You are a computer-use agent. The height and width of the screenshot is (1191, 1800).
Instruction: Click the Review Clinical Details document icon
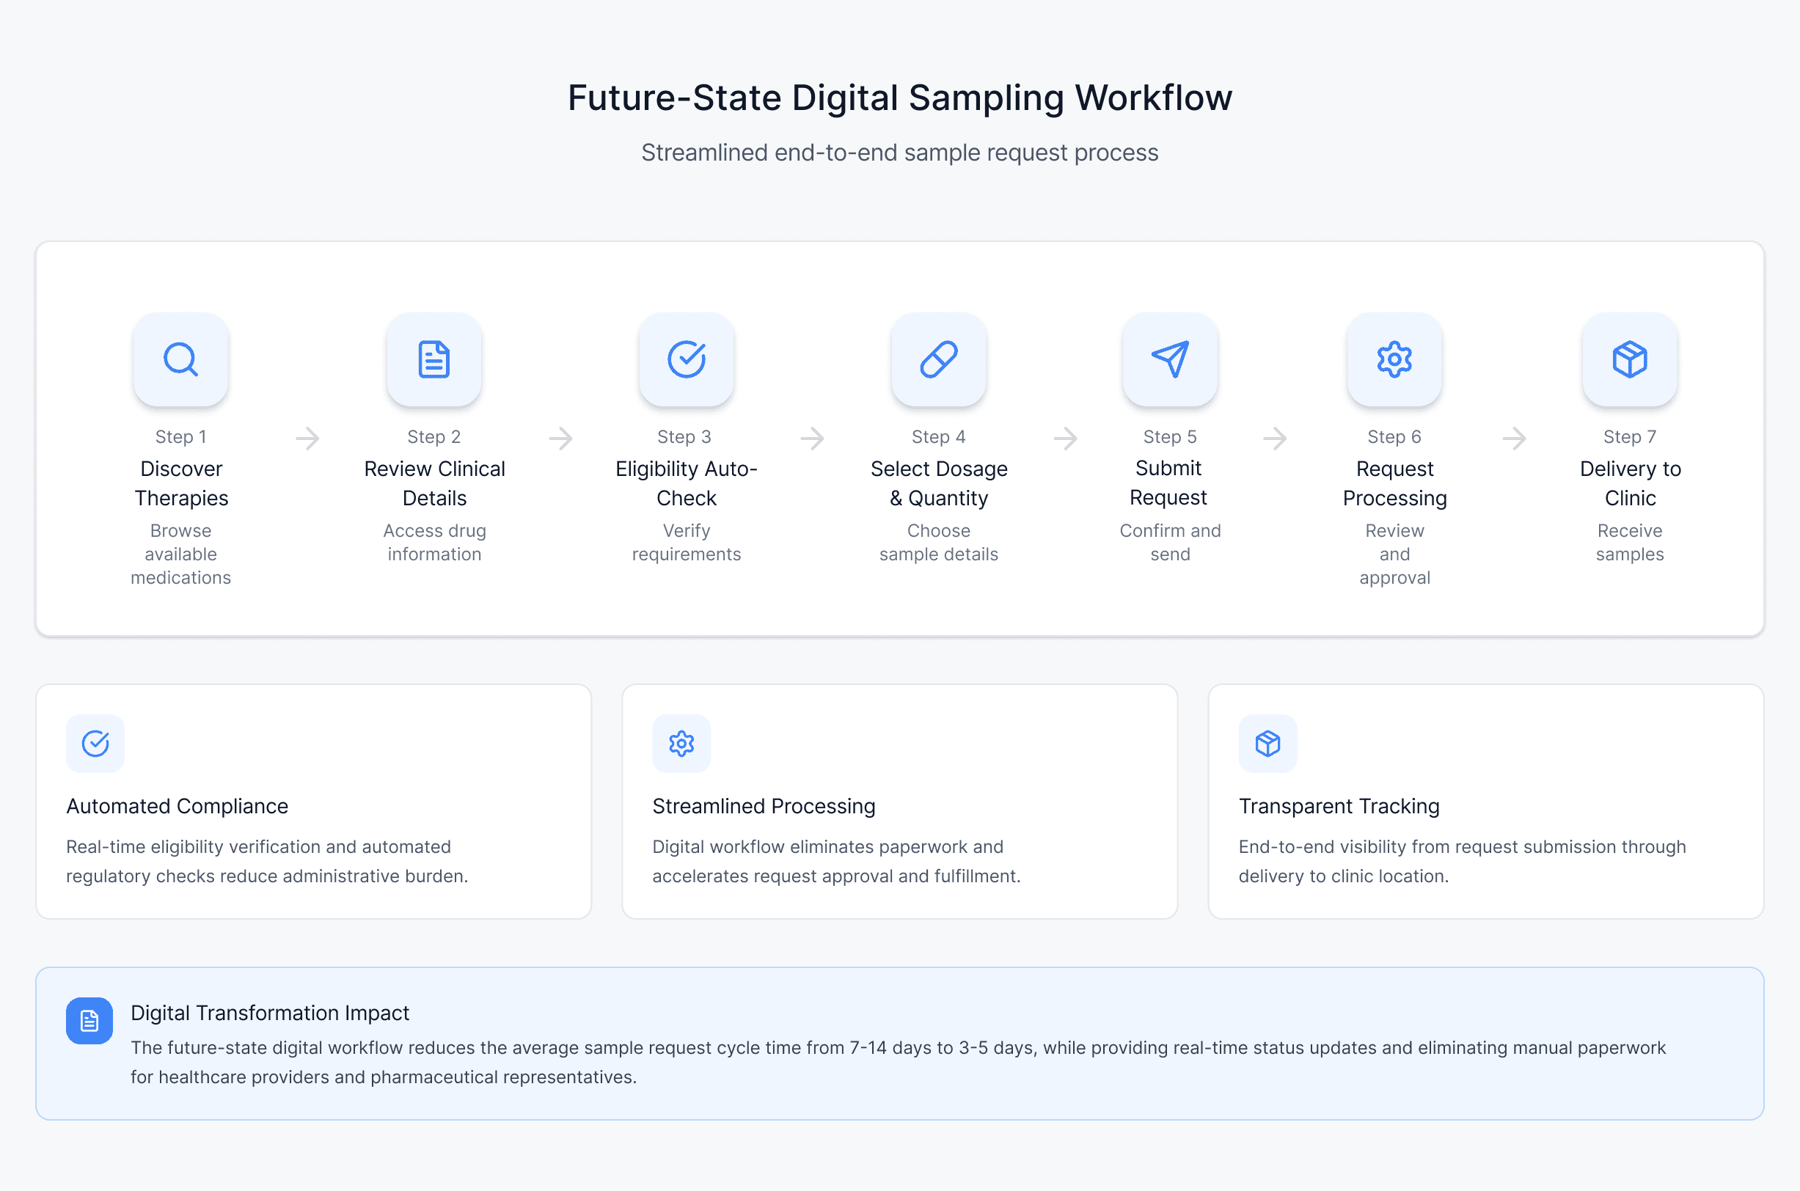click(433, 359)
